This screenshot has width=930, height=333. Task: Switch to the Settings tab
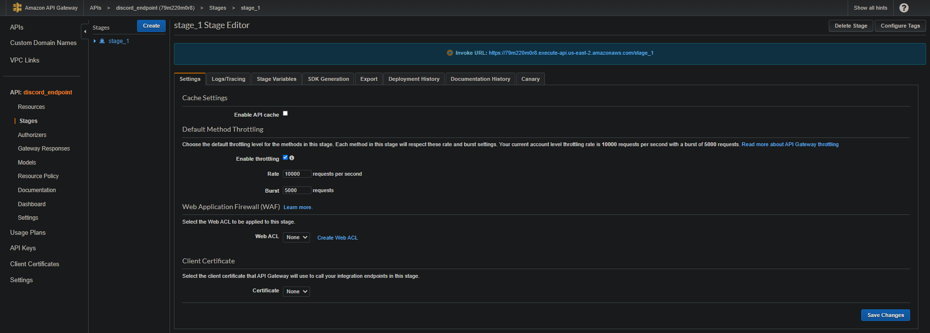190,79
